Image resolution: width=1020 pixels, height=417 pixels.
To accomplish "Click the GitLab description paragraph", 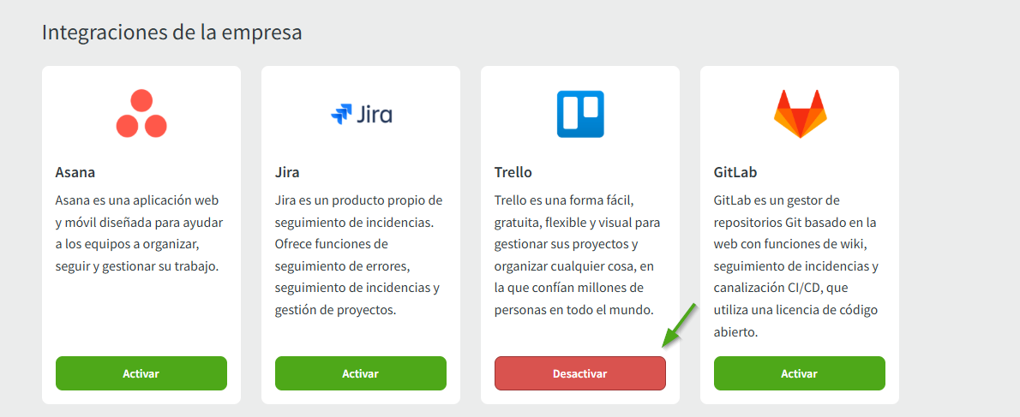I will tap(797, 265).
